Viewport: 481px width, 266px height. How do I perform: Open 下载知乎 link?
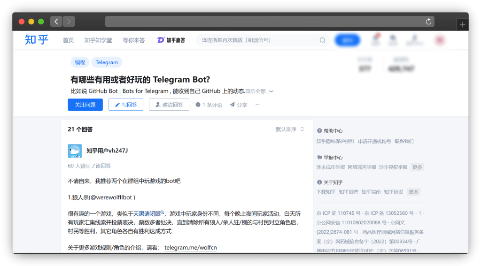click(x=326, y=192)
